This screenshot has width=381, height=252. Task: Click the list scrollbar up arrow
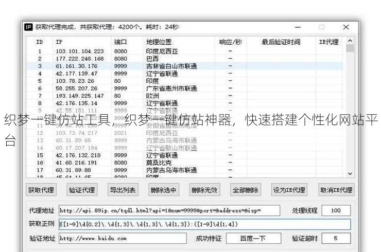350,41
